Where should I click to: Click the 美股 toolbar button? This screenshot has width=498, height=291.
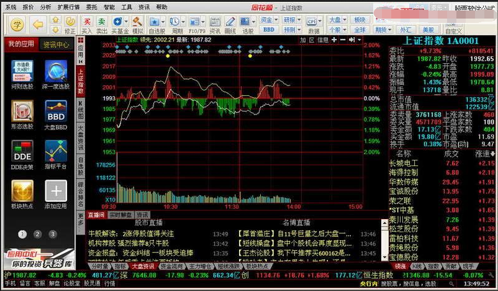pyautogui.click(x=428, y=30)
